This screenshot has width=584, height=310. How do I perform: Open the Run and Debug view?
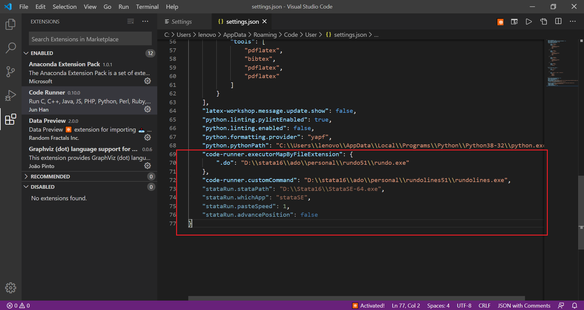11,95
